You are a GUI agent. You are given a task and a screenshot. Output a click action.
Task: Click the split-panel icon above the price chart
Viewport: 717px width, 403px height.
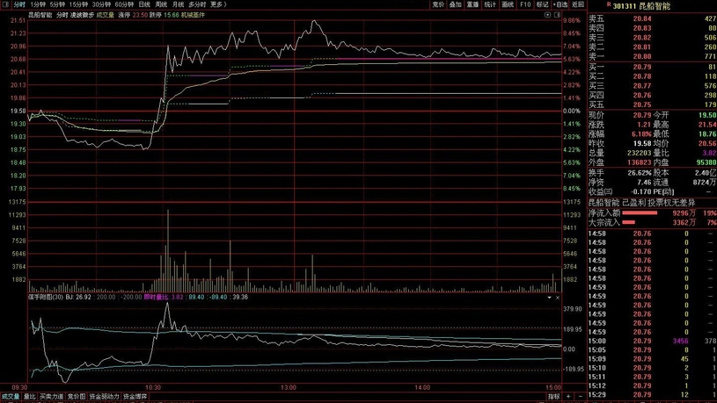coord(557,15)
